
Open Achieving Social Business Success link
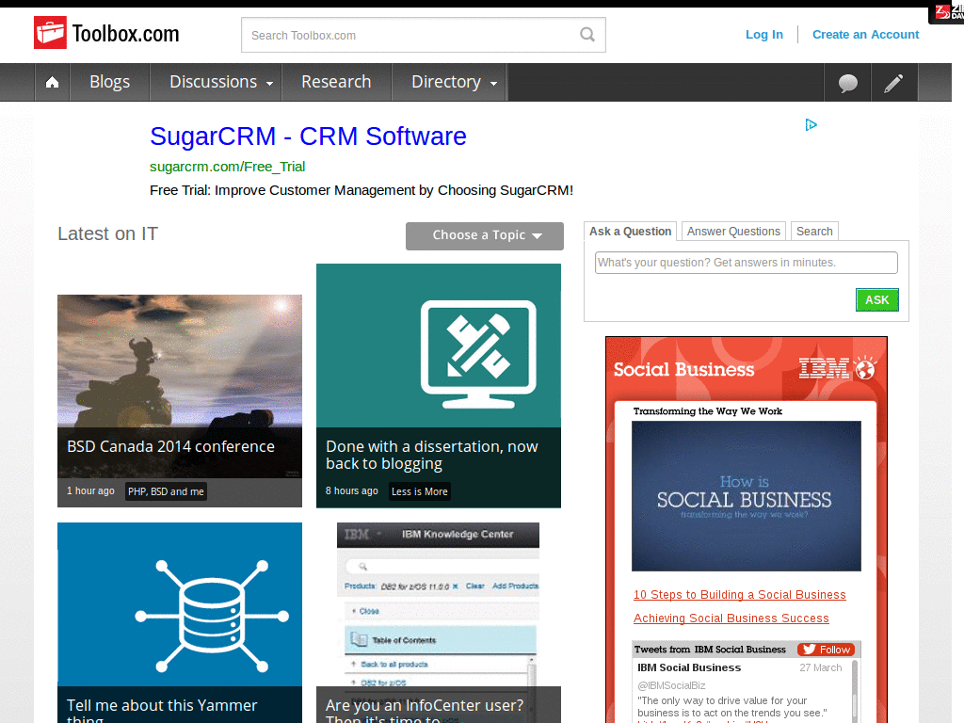(731, 618)
